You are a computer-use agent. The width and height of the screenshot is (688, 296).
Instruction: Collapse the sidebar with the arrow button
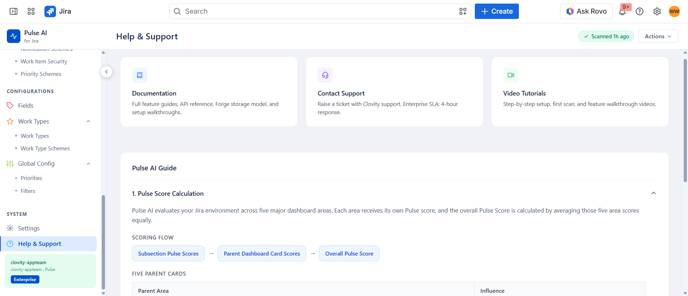click(106, 72)
